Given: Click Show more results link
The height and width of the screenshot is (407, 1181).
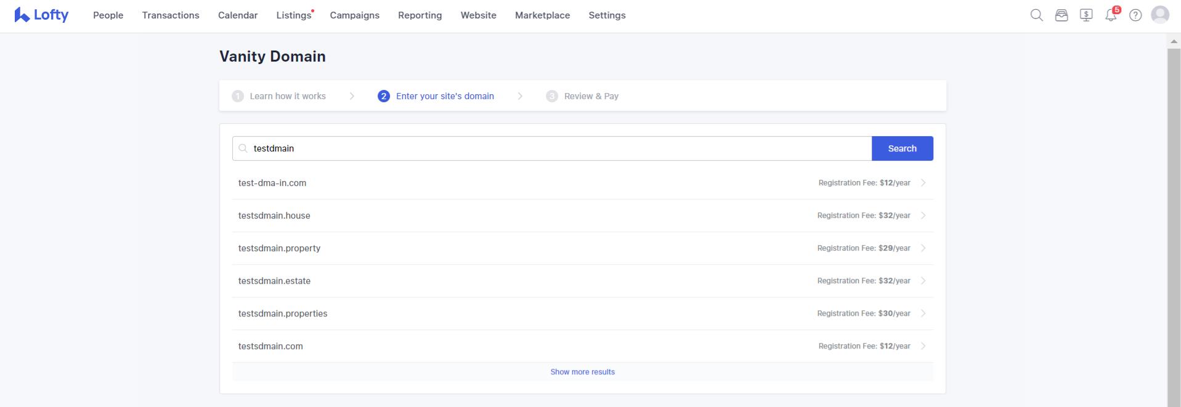Looking at the screenshot, I should click(x=583, y=372).
